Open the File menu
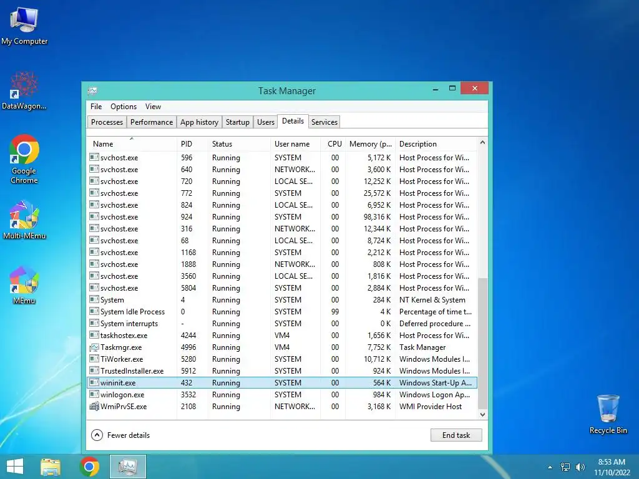Viewport: 639px width, 479px height. (96, 107)
